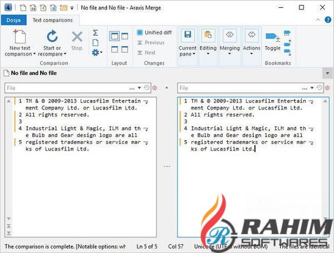Click the Start or recompare icon
The image size is (334, 253).
52,36
